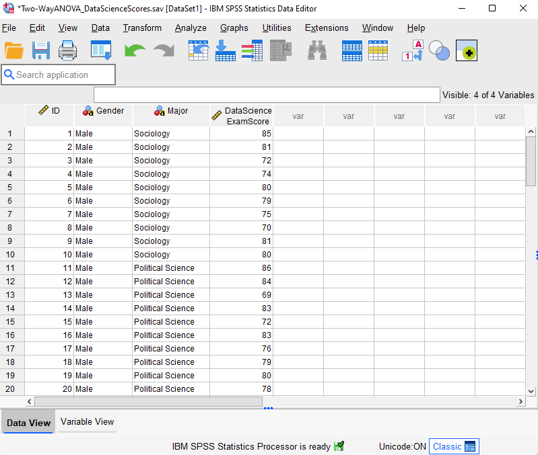Open the Transform menu
Viewport: 538px width, 455px height.
tap(142, 28)
